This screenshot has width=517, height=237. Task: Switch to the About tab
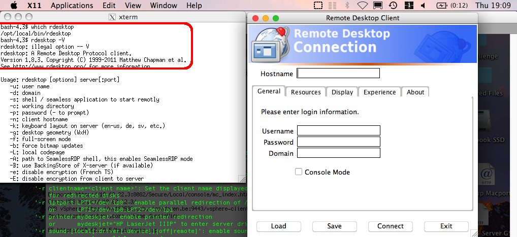coord(415,92)
